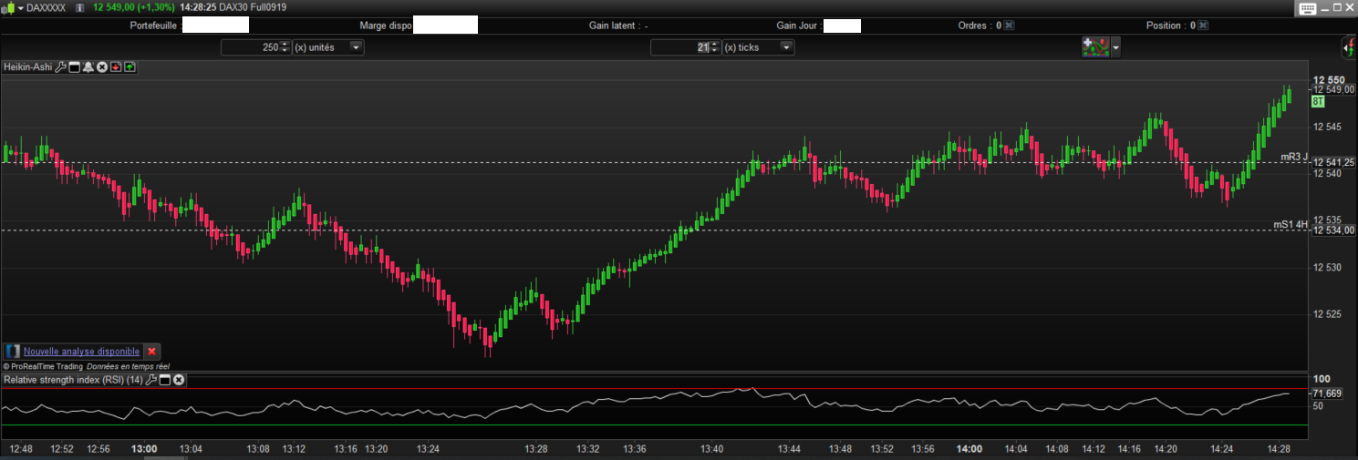Viewport: 1358px width, 460px height.
Task: Click the green up-arrow icon beside Heikin-Ashi
Action: pos(130,66)
